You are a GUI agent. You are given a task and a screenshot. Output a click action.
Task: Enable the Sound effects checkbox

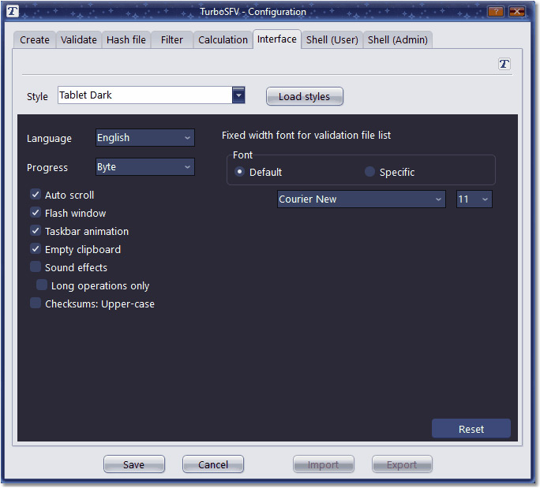point(36,266)
